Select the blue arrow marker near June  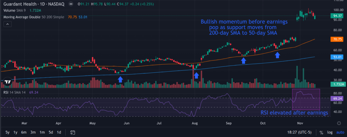point(120,79)
